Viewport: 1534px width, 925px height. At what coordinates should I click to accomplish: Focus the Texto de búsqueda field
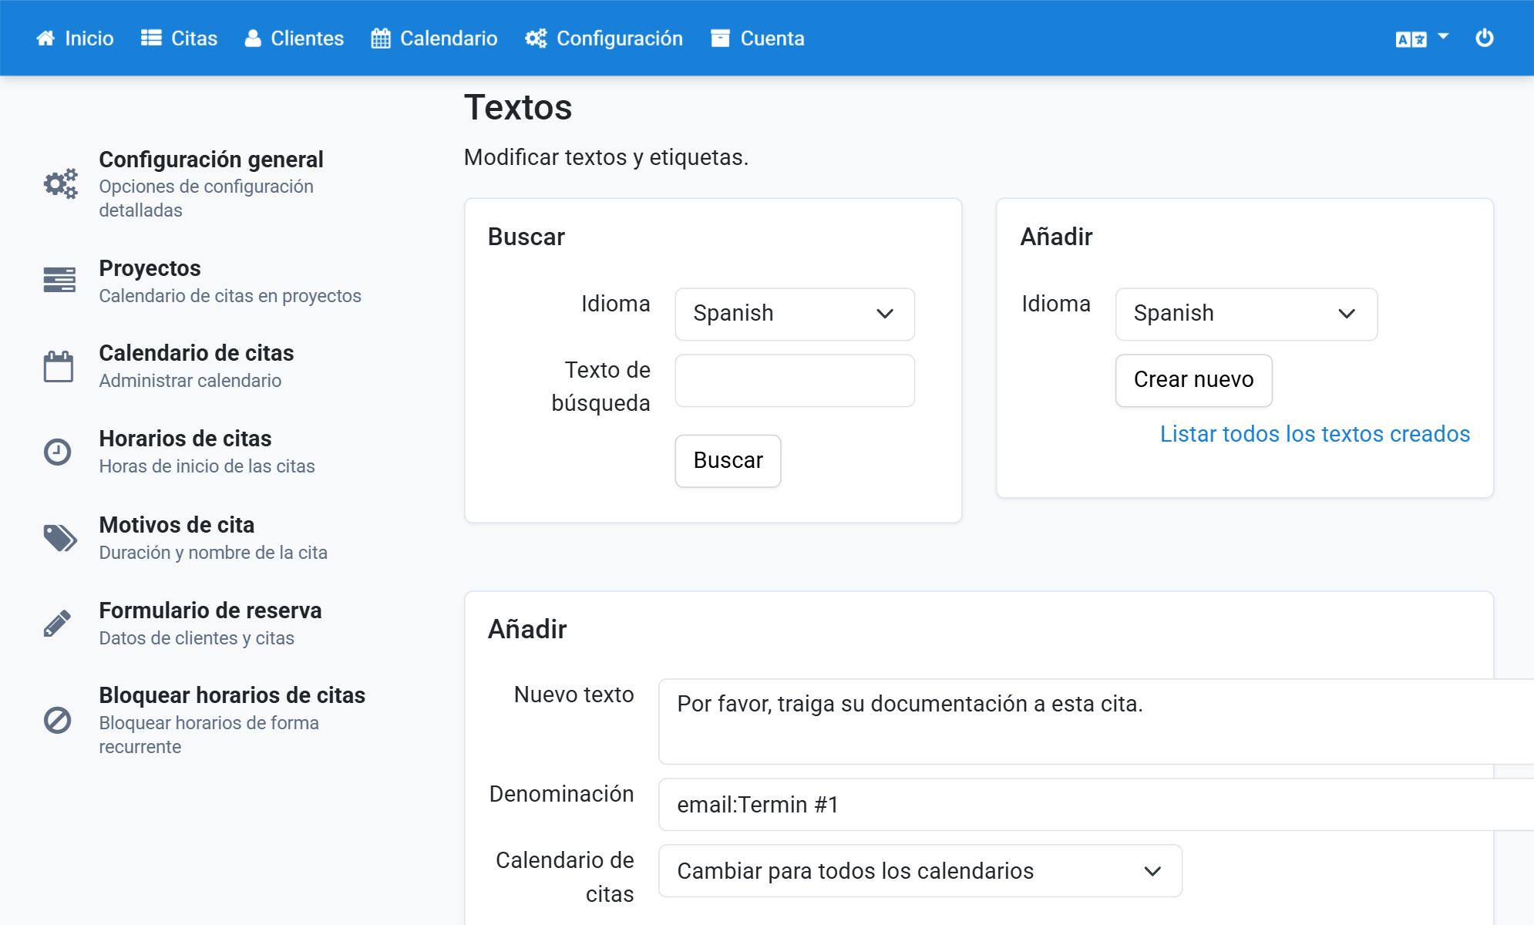[795, 381]
